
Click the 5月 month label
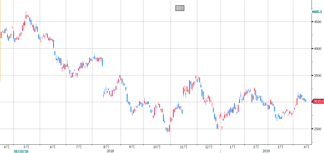click(26, 147)
